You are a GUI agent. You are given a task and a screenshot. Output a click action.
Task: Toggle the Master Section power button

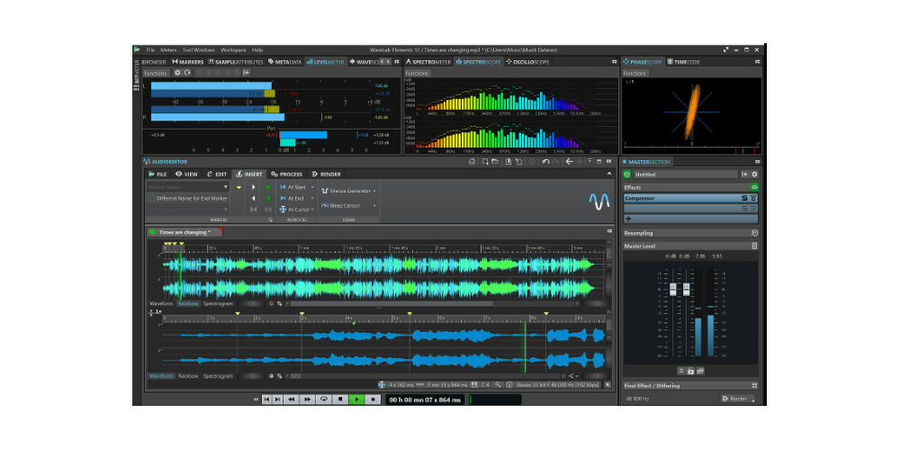[626, 174]
